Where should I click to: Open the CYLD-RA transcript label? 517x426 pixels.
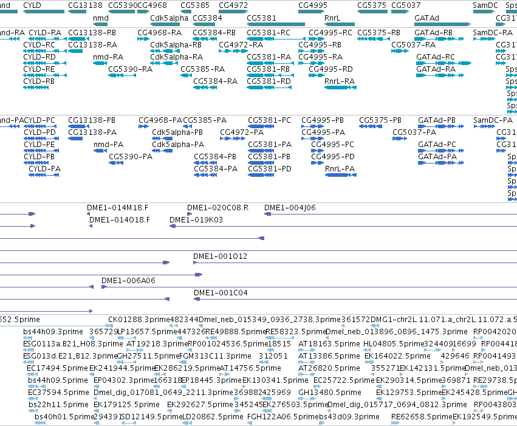[x=45, y=33]
